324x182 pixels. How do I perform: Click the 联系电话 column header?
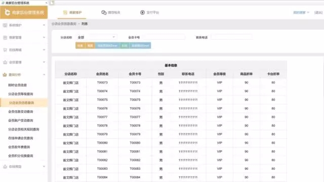(188, 74)
